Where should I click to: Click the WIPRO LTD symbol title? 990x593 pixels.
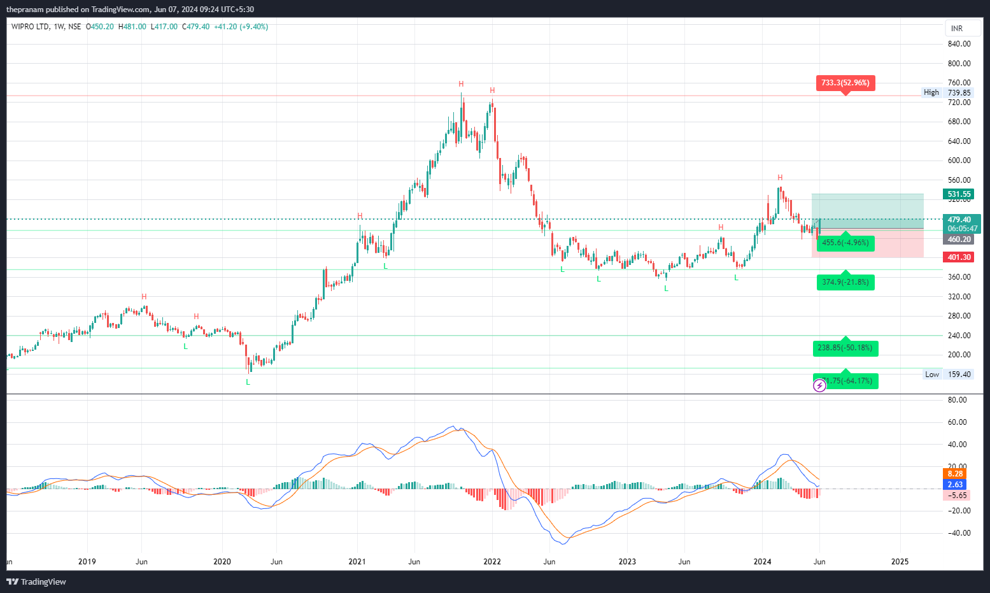31,27
